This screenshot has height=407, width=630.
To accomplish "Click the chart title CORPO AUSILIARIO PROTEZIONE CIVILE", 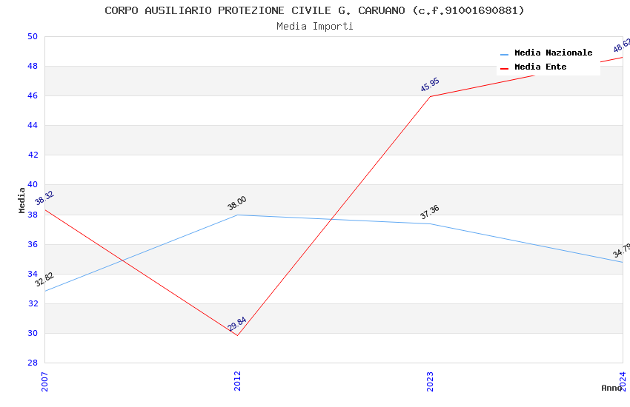I will (x=314, y=10).
